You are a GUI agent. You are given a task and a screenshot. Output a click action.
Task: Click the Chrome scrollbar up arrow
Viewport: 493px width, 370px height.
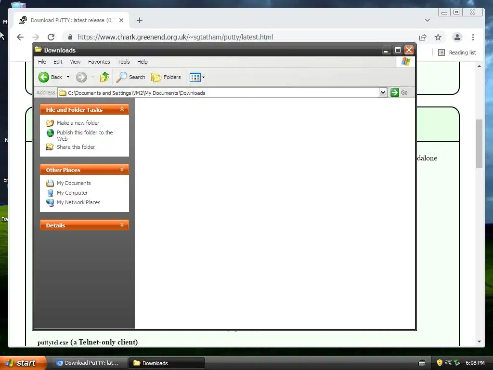[x=479, y=66]
